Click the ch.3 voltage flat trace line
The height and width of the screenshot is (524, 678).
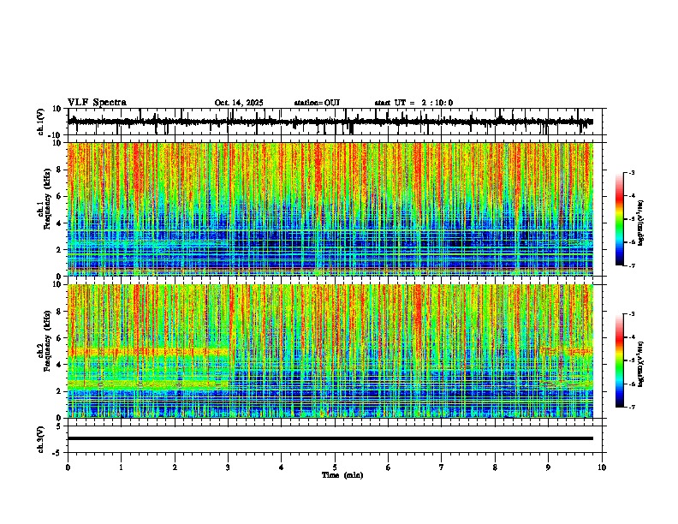pos(330,438)
